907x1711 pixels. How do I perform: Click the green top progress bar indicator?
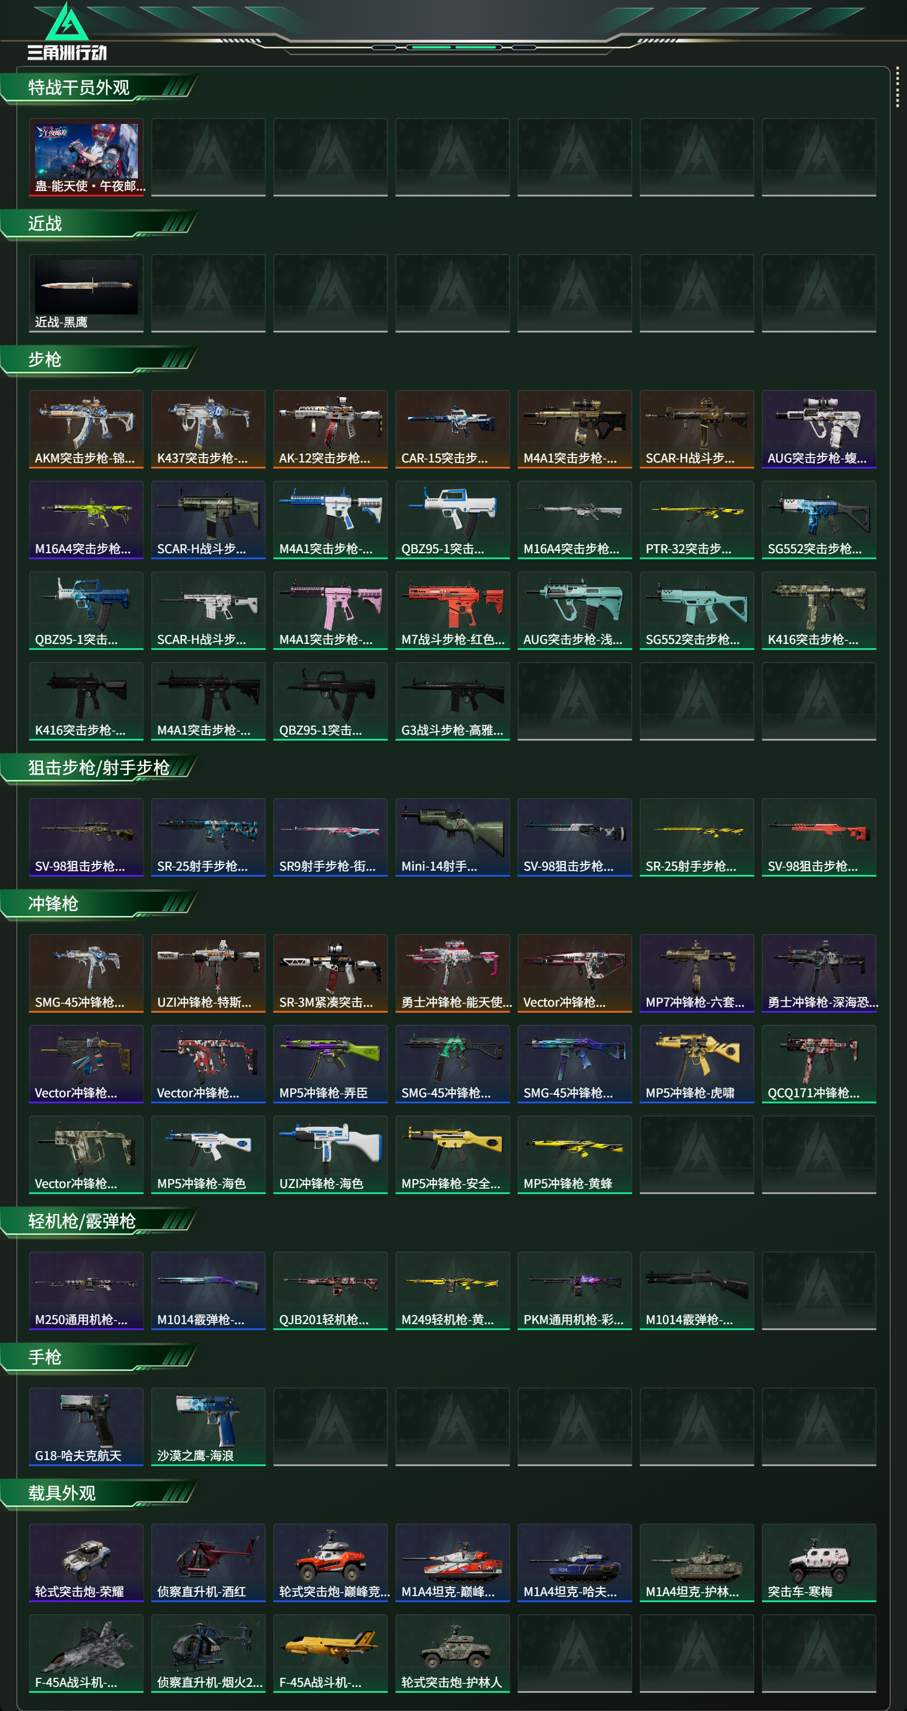pos(453,47)
